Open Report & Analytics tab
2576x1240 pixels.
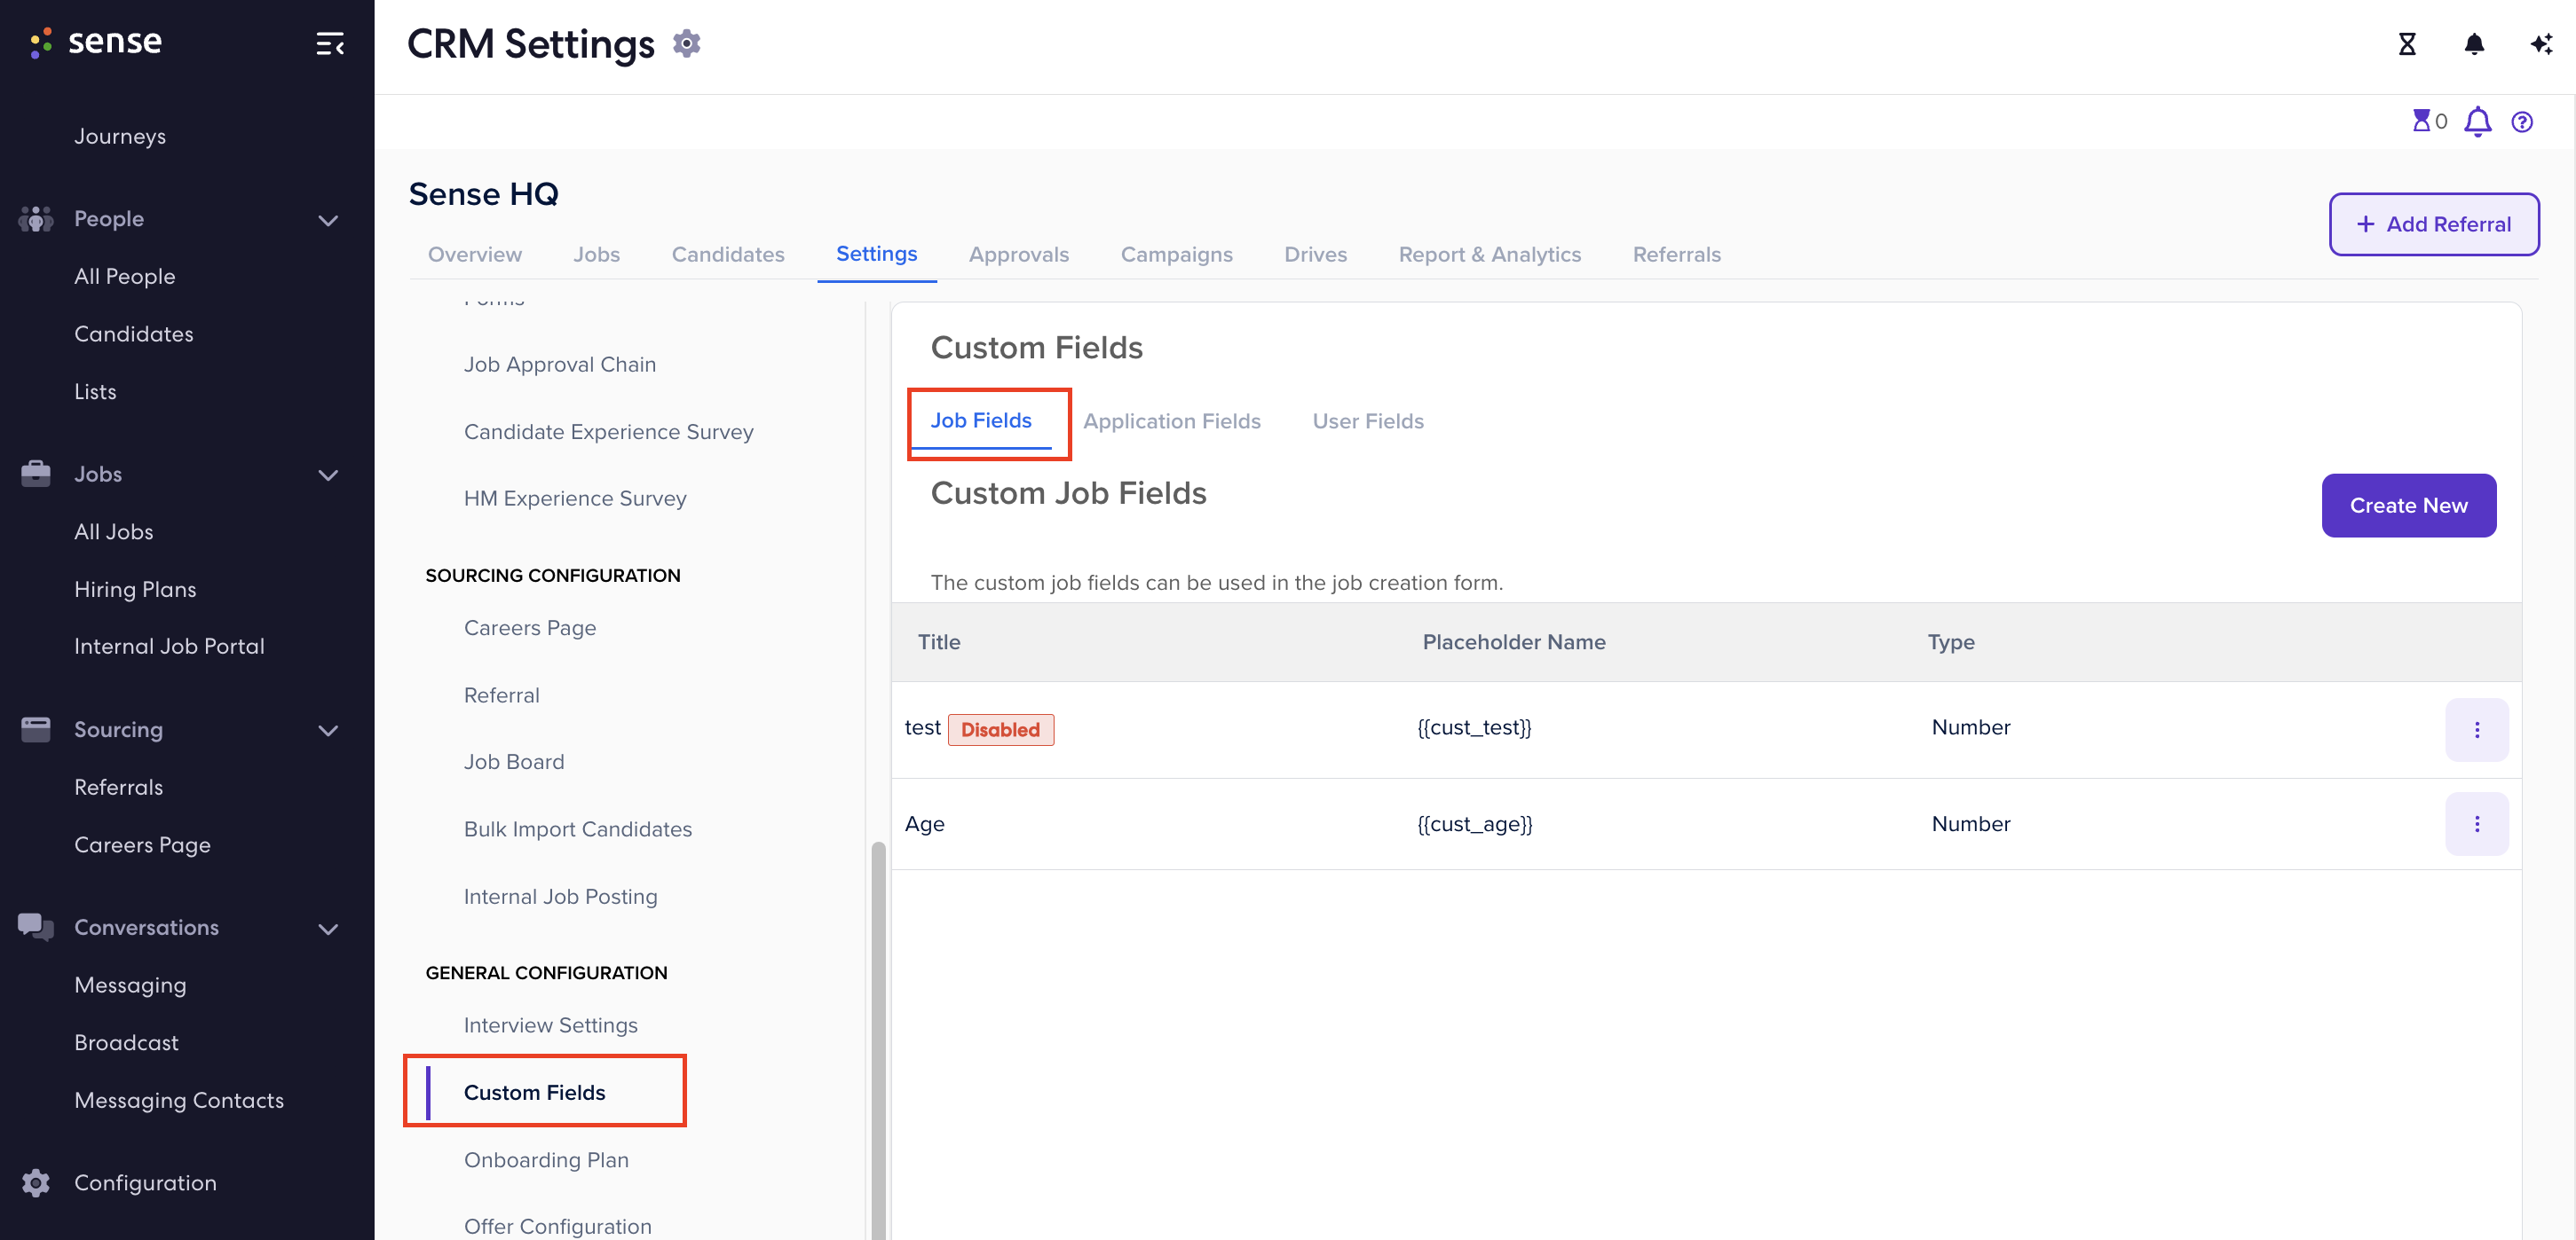pyautogui.click(x=1490, y=255)
